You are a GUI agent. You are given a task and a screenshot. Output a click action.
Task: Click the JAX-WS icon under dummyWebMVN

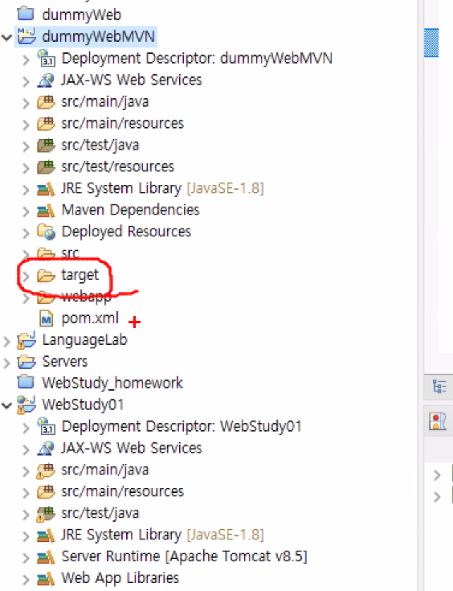coord(46,80)
